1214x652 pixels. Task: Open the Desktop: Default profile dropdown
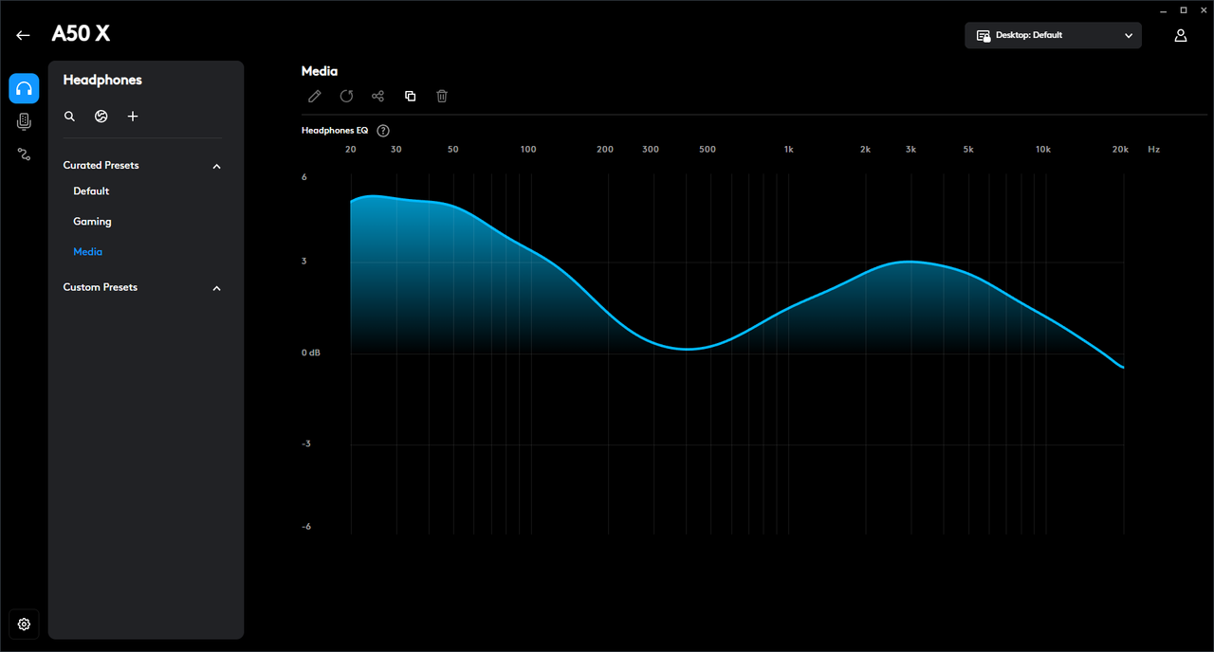point(1053,35)
